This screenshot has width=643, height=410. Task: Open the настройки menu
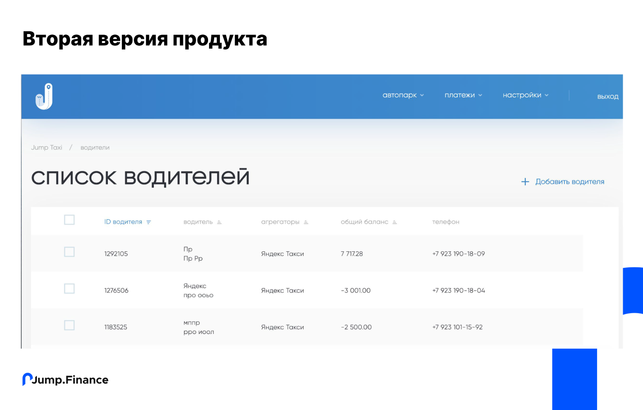click(x=522, y=95)
